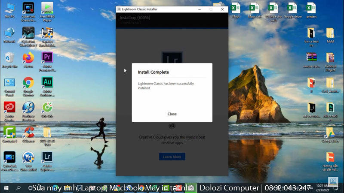Screen dimensions: 344x193
Task: Open Camtasia 9 desktop icon
Action: tap(9, 132)
